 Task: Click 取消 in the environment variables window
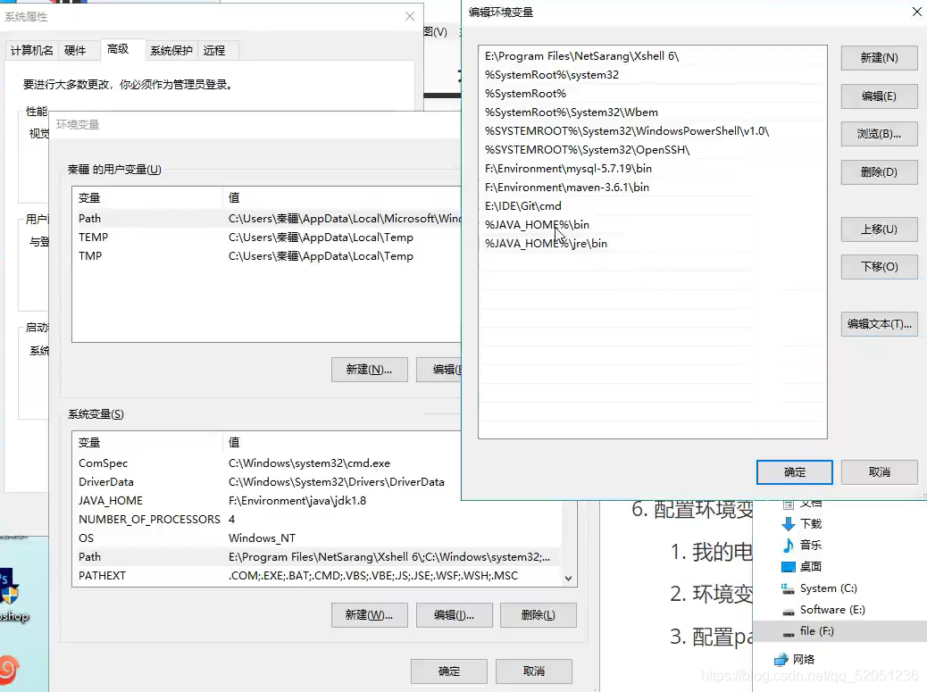click(x=534, y=671)
